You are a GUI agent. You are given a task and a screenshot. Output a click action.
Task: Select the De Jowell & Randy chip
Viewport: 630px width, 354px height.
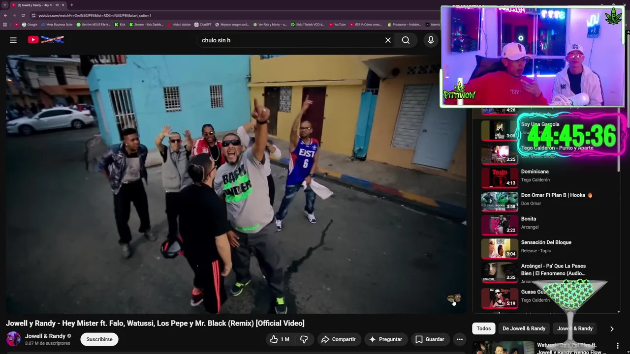pos(524,328)
